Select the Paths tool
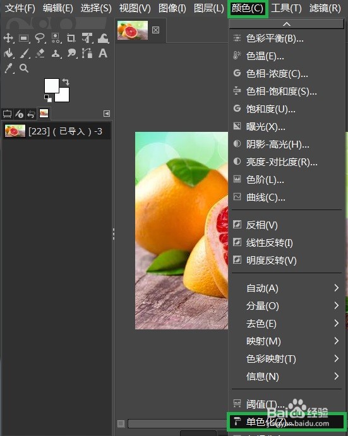This screenshot has height=436, width=348. pyautogui.click(x=87, y=53)
